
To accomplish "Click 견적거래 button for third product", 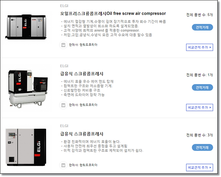I will (x=202, y=148).
